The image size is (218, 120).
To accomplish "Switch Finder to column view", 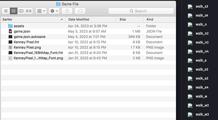I will 21,11.
